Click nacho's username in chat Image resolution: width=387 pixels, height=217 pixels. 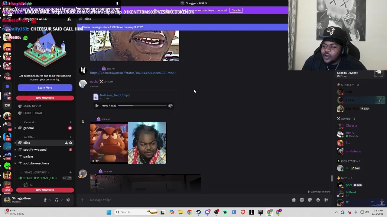94,82
